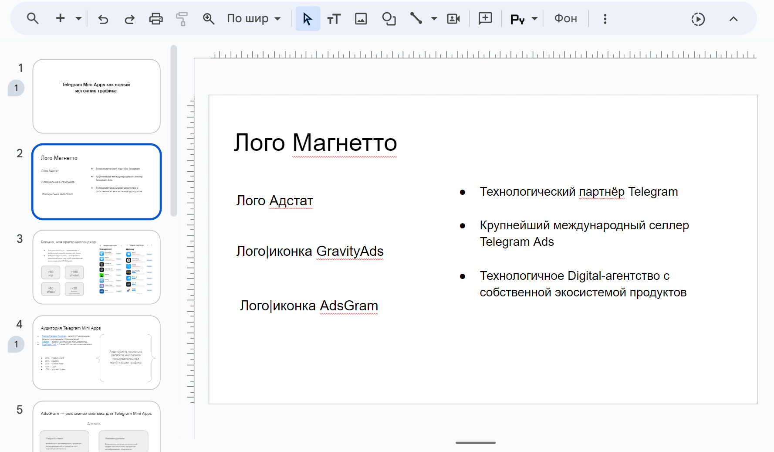The image size is (774, 452).
Task: Click the text 'Лого|иконка GravityAds'
Action: (310, 251)
